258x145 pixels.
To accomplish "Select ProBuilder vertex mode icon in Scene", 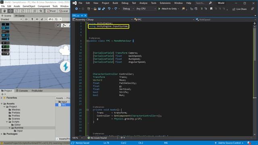I will click(x=64, y=25).
